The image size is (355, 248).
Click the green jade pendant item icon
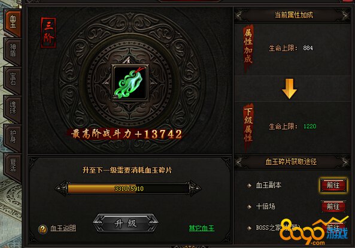(x=130, y=83)
